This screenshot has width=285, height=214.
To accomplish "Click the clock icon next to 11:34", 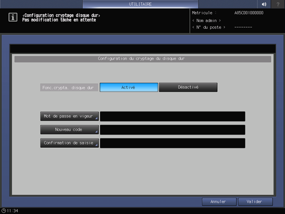I will pyautogui.click(x=3, y=211).
